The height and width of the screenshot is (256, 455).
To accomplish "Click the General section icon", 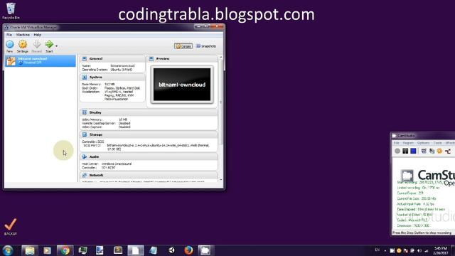I will click(85, 58).
